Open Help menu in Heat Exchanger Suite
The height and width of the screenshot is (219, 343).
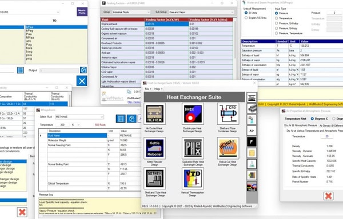(x=158, y=89)
